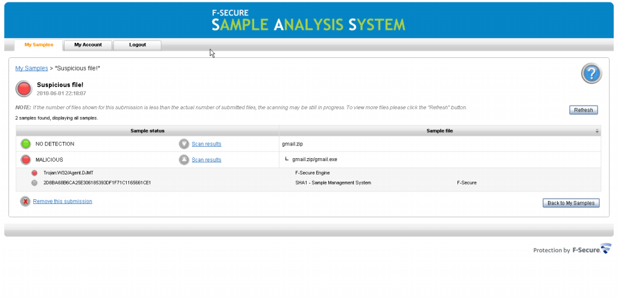Switch to the My Samples tab
The image size is (618, 303).
[39, 45]
